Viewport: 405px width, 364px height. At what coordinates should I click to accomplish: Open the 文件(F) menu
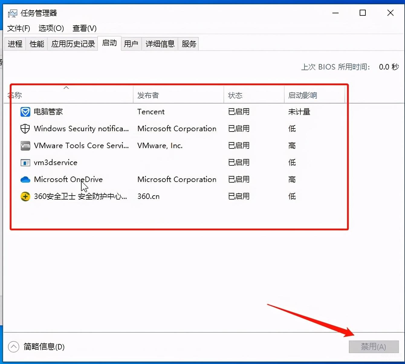[x=19, y=28]
